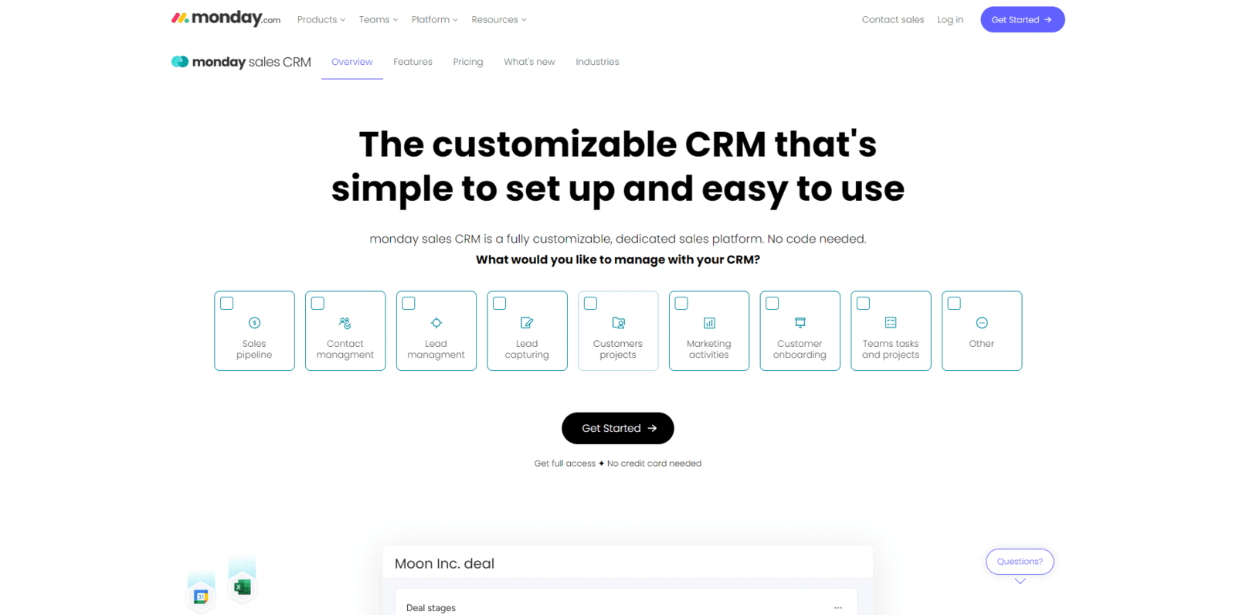Click the Contact management people icon

point(345,323)
